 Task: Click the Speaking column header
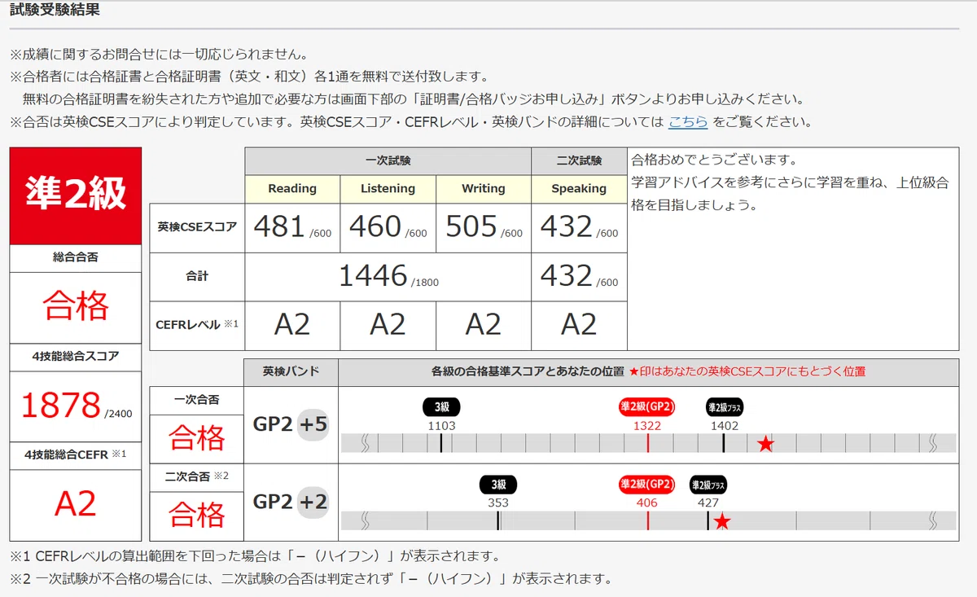579,188
